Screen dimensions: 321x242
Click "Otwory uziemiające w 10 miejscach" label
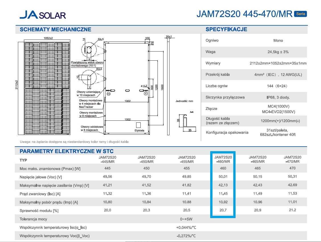coord(88,93)
